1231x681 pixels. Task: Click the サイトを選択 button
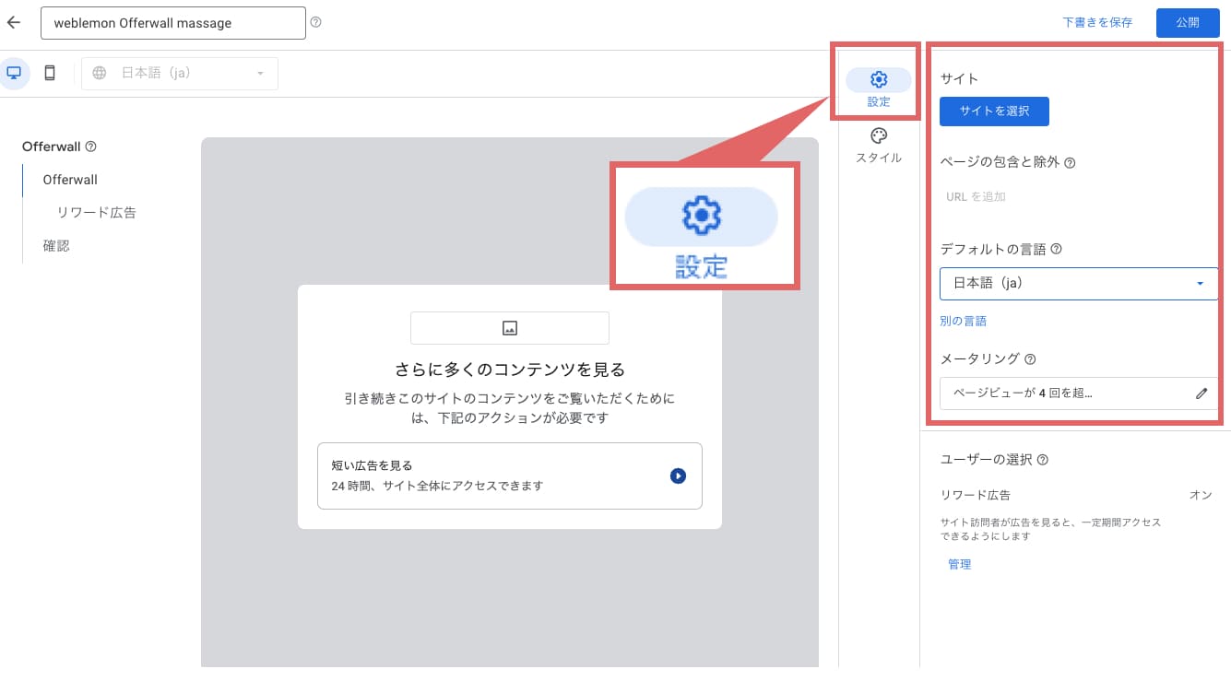(994, 111)
